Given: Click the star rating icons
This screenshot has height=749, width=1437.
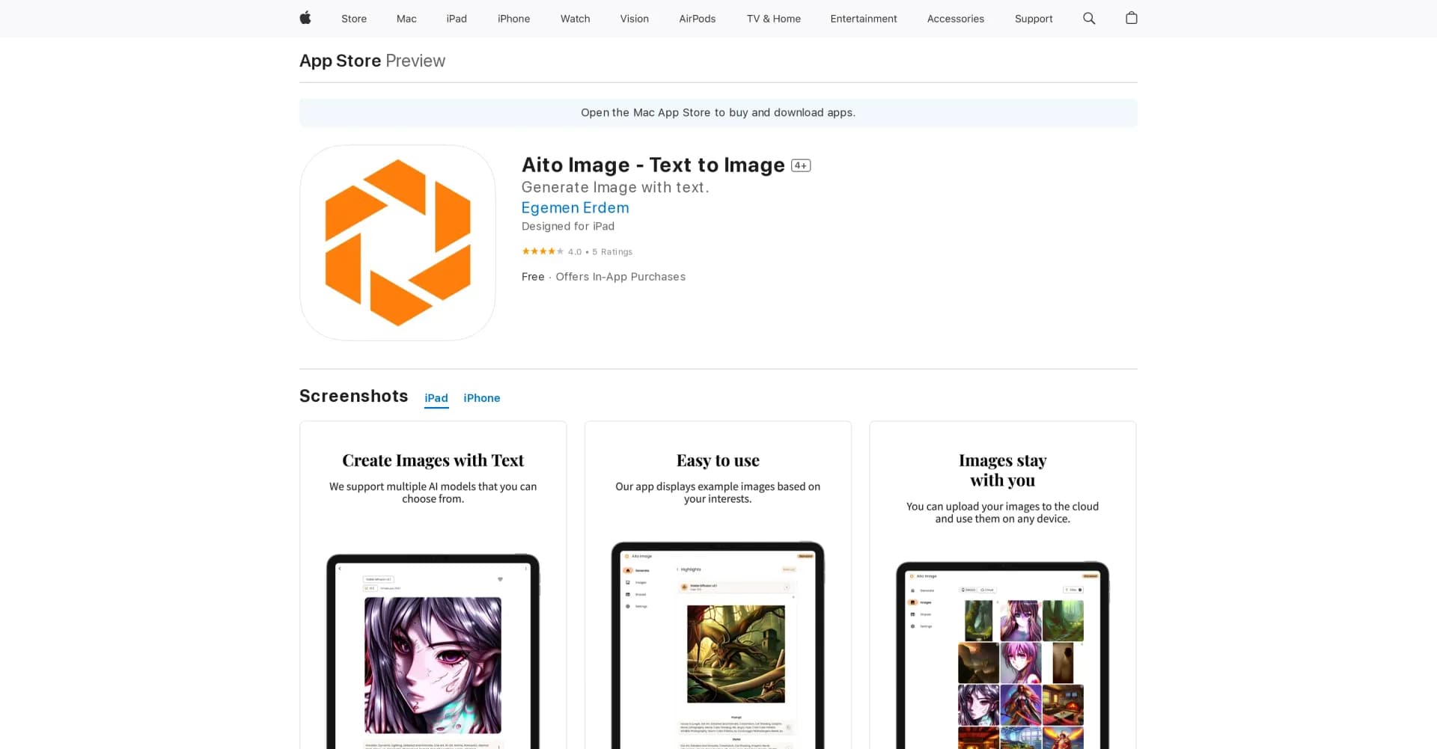Looking at the screenshot, I should point(543,251).
